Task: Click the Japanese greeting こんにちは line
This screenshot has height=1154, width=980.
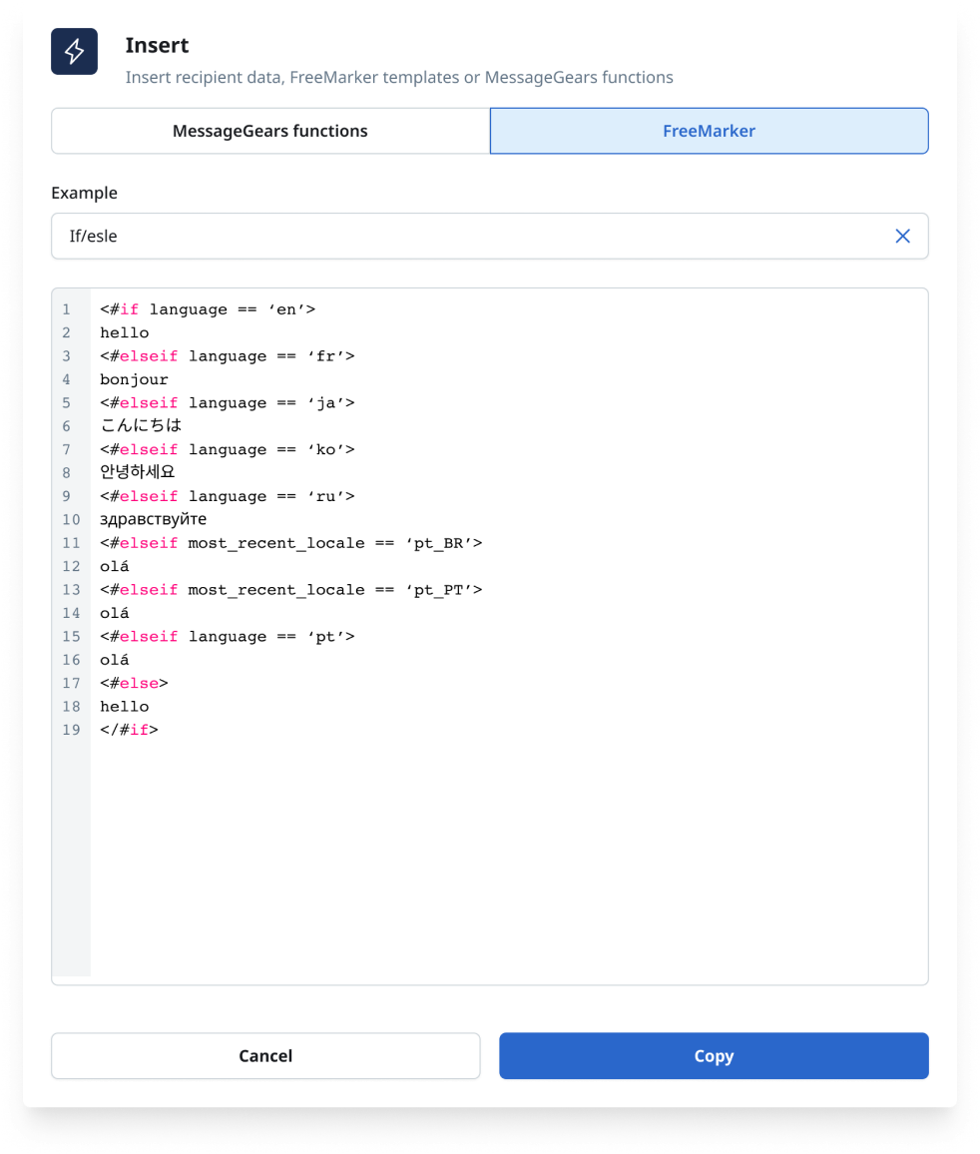Action: (141, 426)
